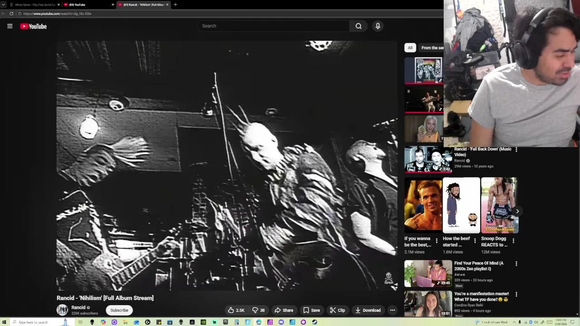Open Find Your Peace Of Mind thumbnail
The height and width of the screenshot is (326, 580).
click(428, 273)
